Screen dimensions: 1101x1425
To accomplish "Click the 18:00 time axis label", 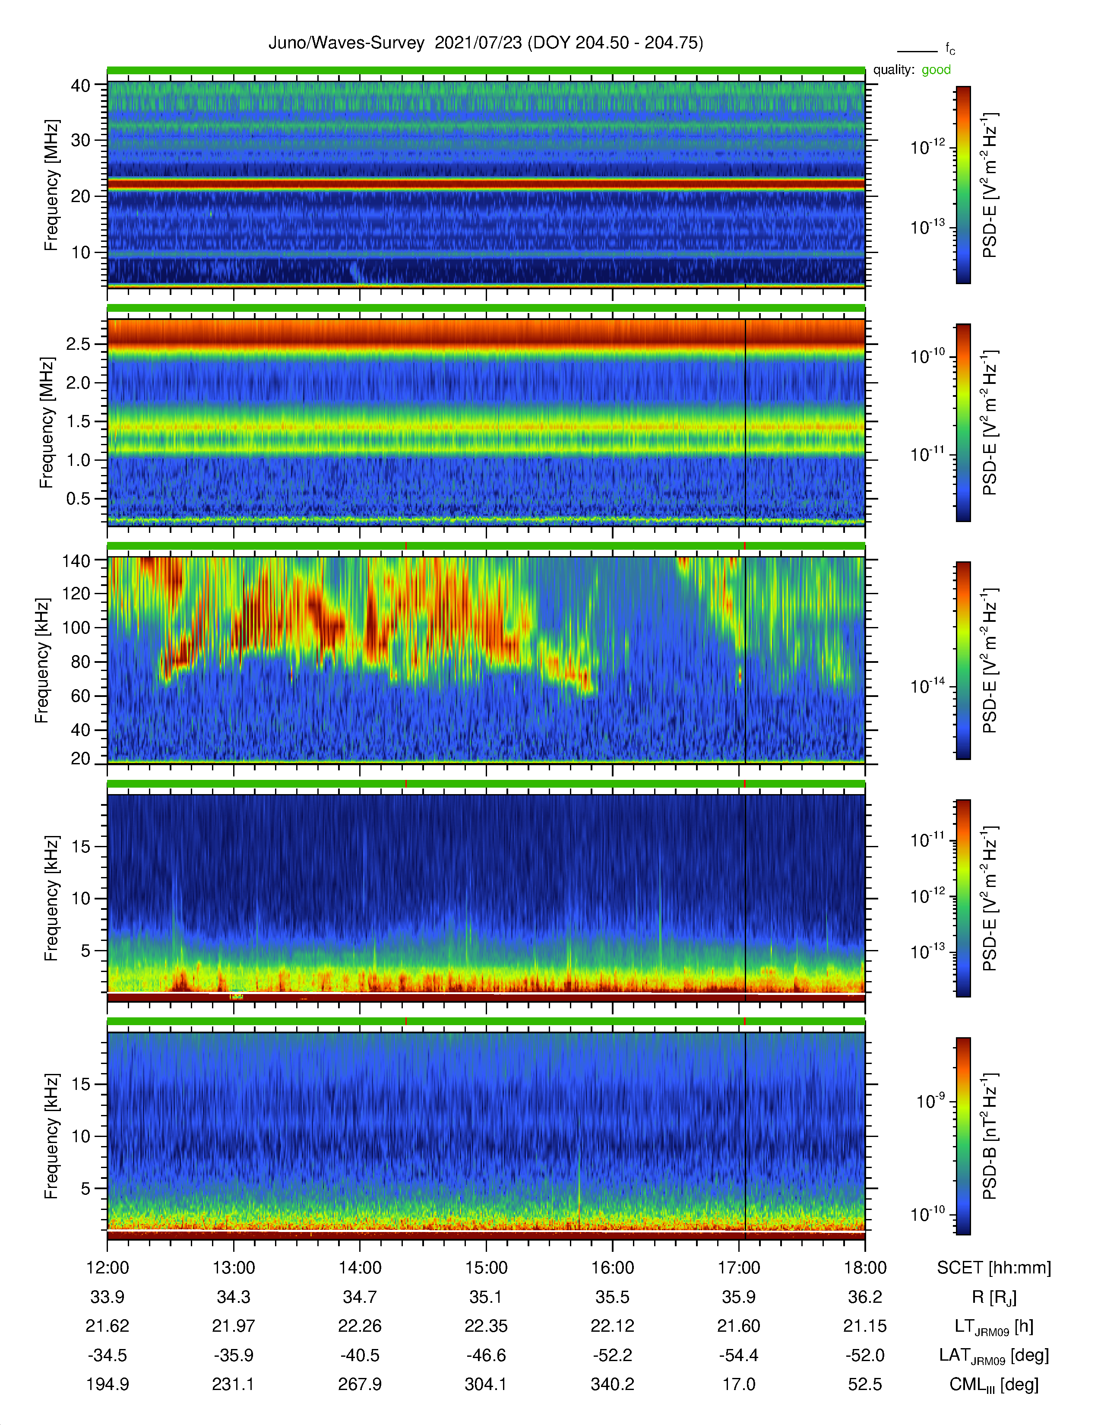I will pos(865,1267).
